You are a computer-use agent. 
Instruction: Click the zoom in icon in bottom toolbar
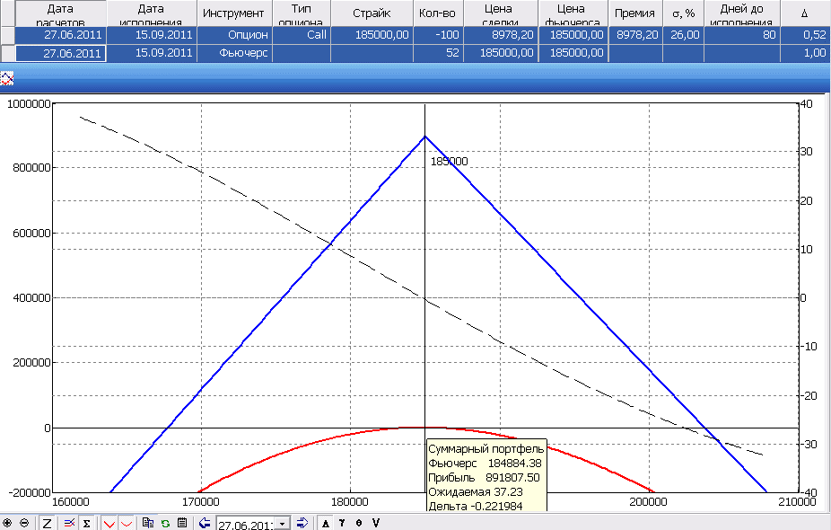pyautogui.click(x=8, y=523)
